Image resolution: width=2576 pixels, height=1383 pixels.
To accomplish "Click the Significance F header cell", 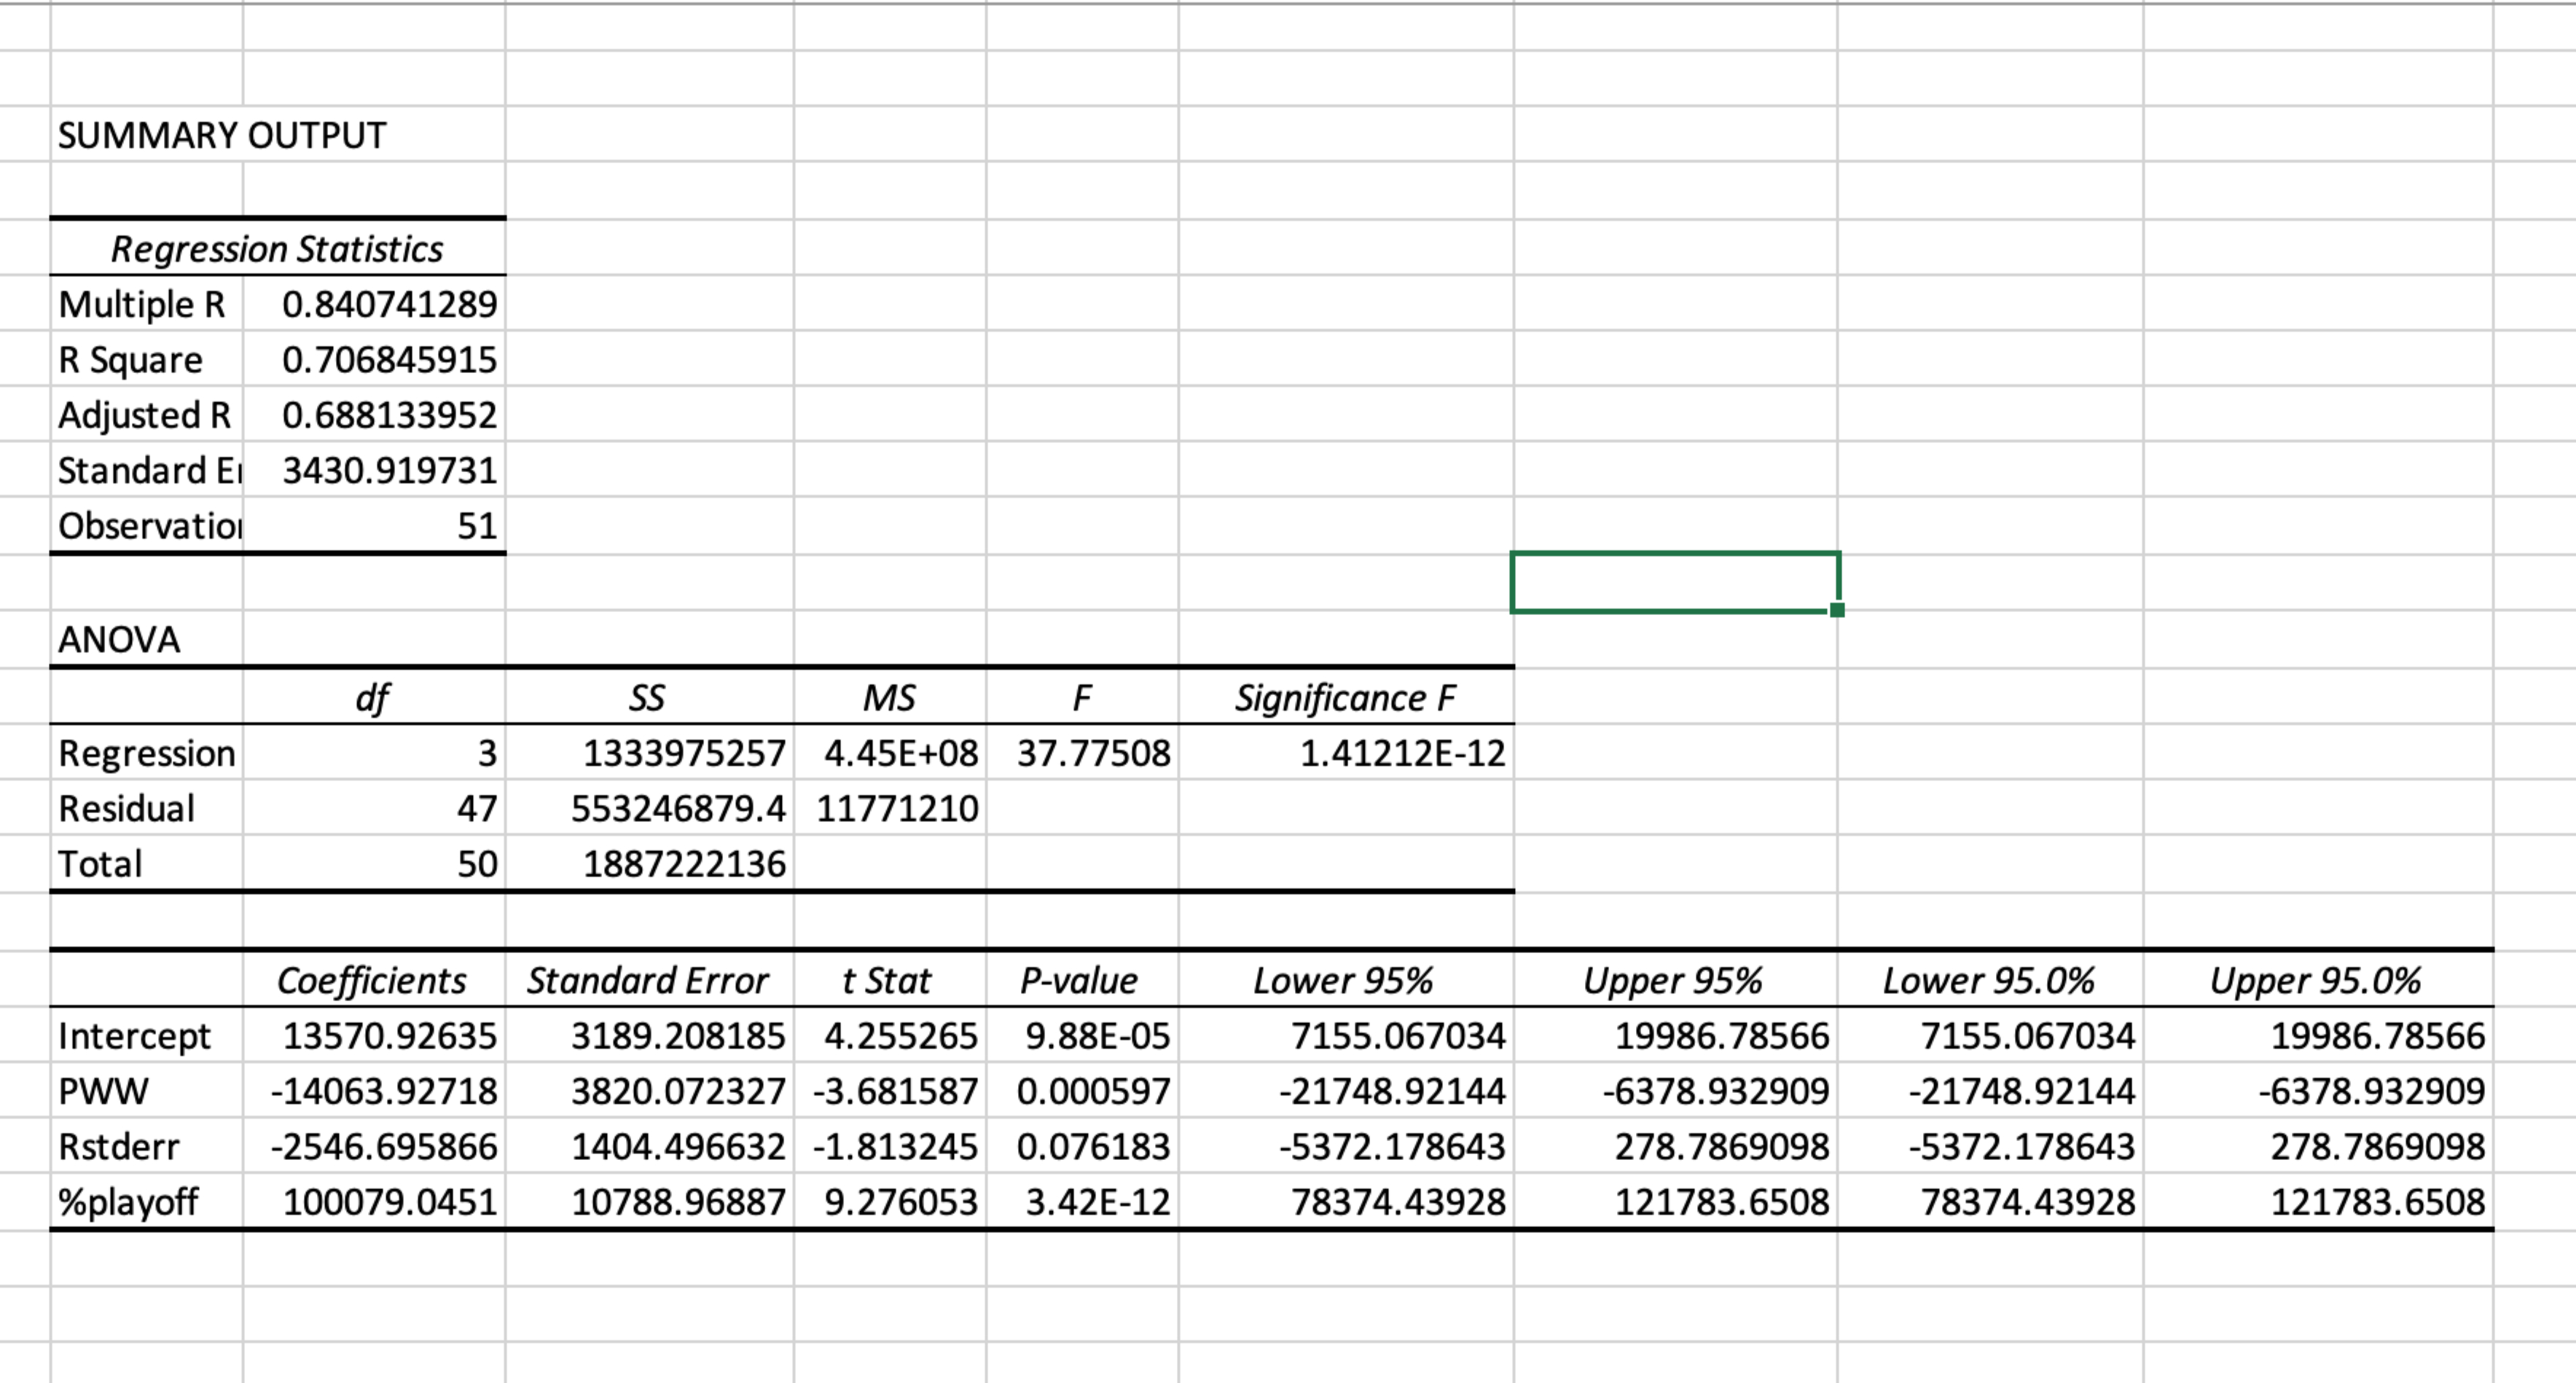I will tap(1346, 697).
